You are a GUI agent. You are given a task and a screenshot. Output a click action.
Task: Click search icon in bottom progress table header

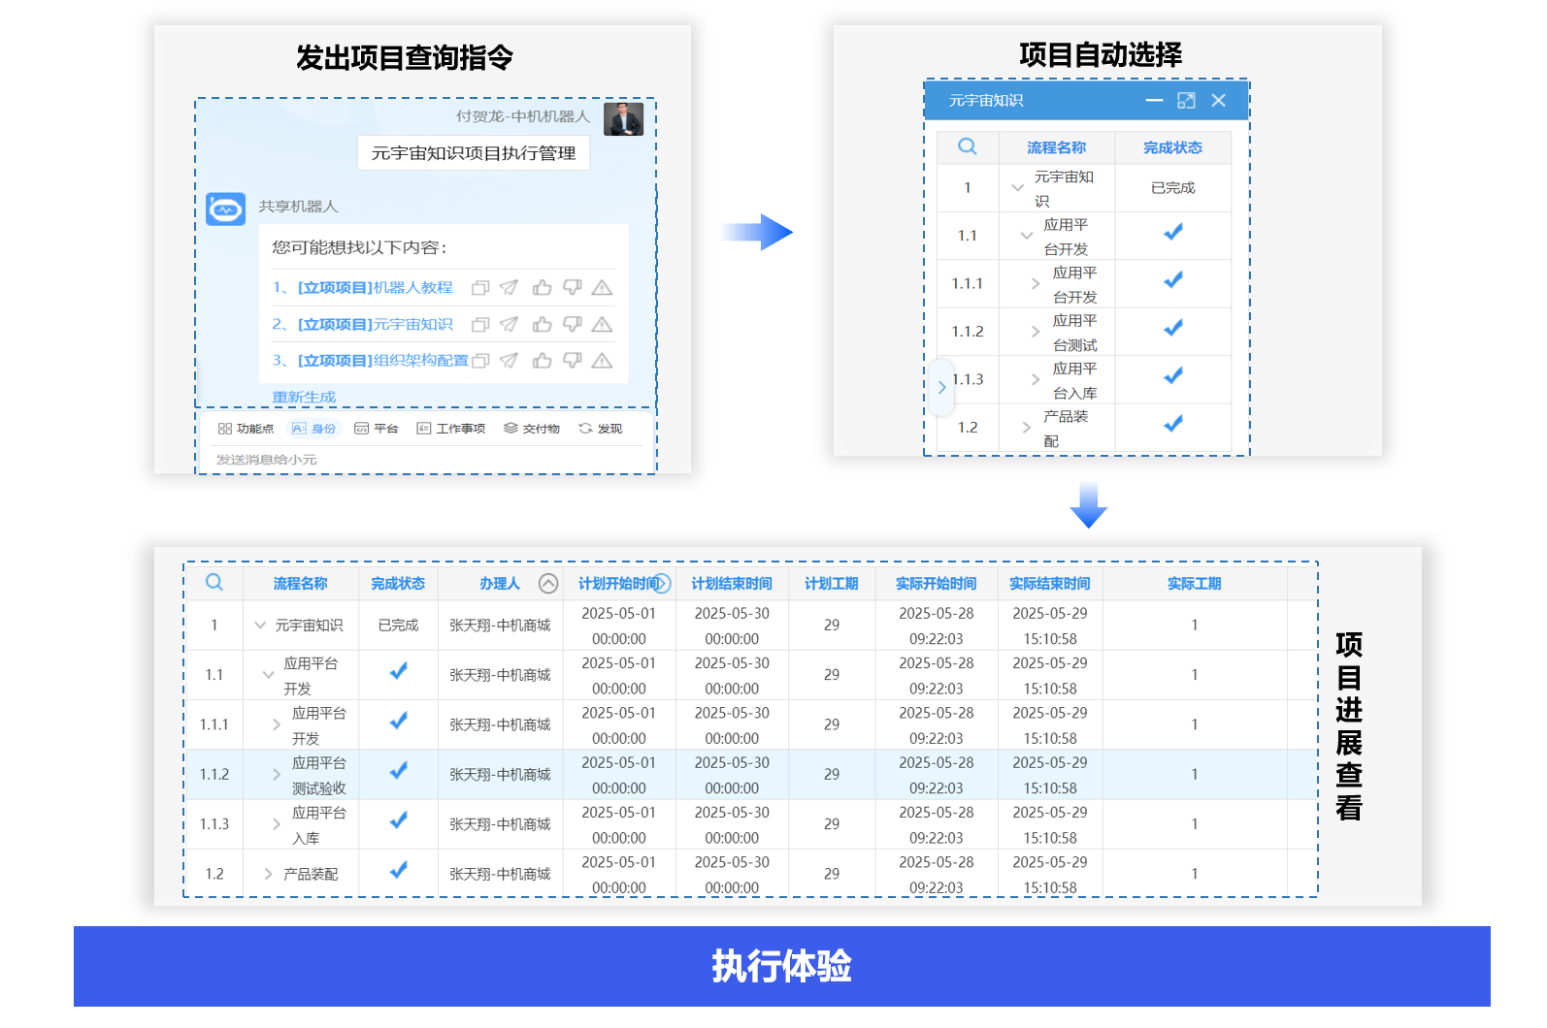click(214, 583)
